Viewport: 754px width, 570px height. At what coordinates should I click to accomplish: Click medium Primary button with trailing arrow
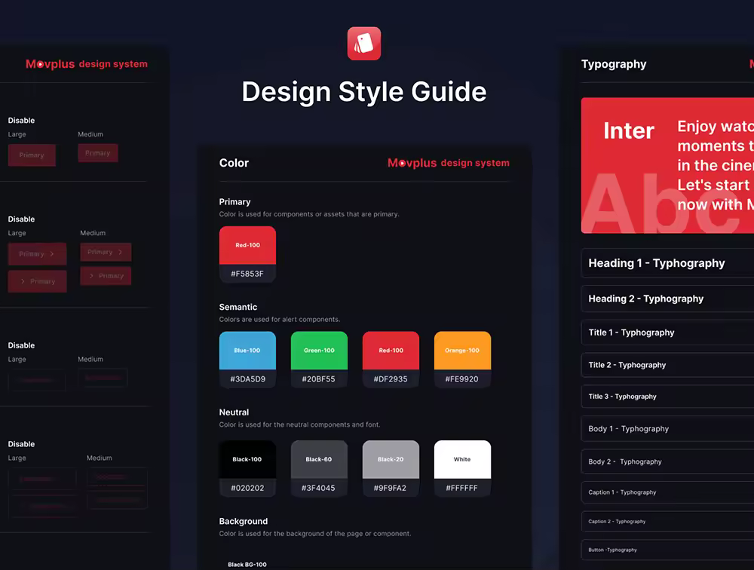click(106, 252)
